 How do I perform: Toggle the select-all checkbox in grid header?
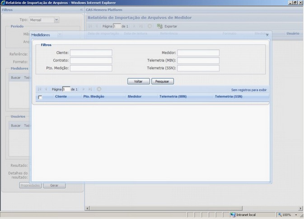coord(40,97)
